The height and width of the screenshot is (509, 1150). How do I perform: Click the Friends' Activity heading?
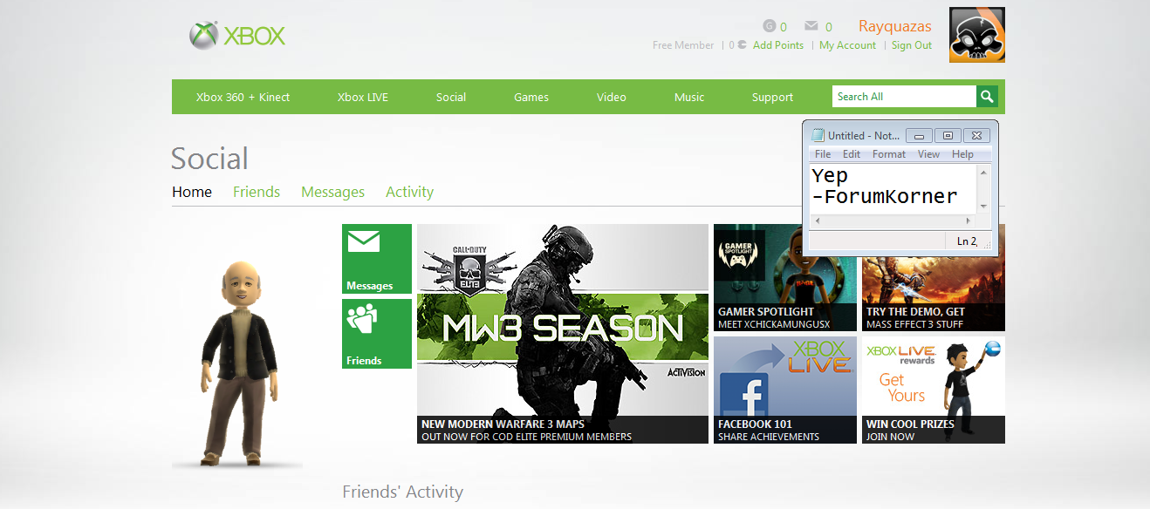tap(402, 492)
